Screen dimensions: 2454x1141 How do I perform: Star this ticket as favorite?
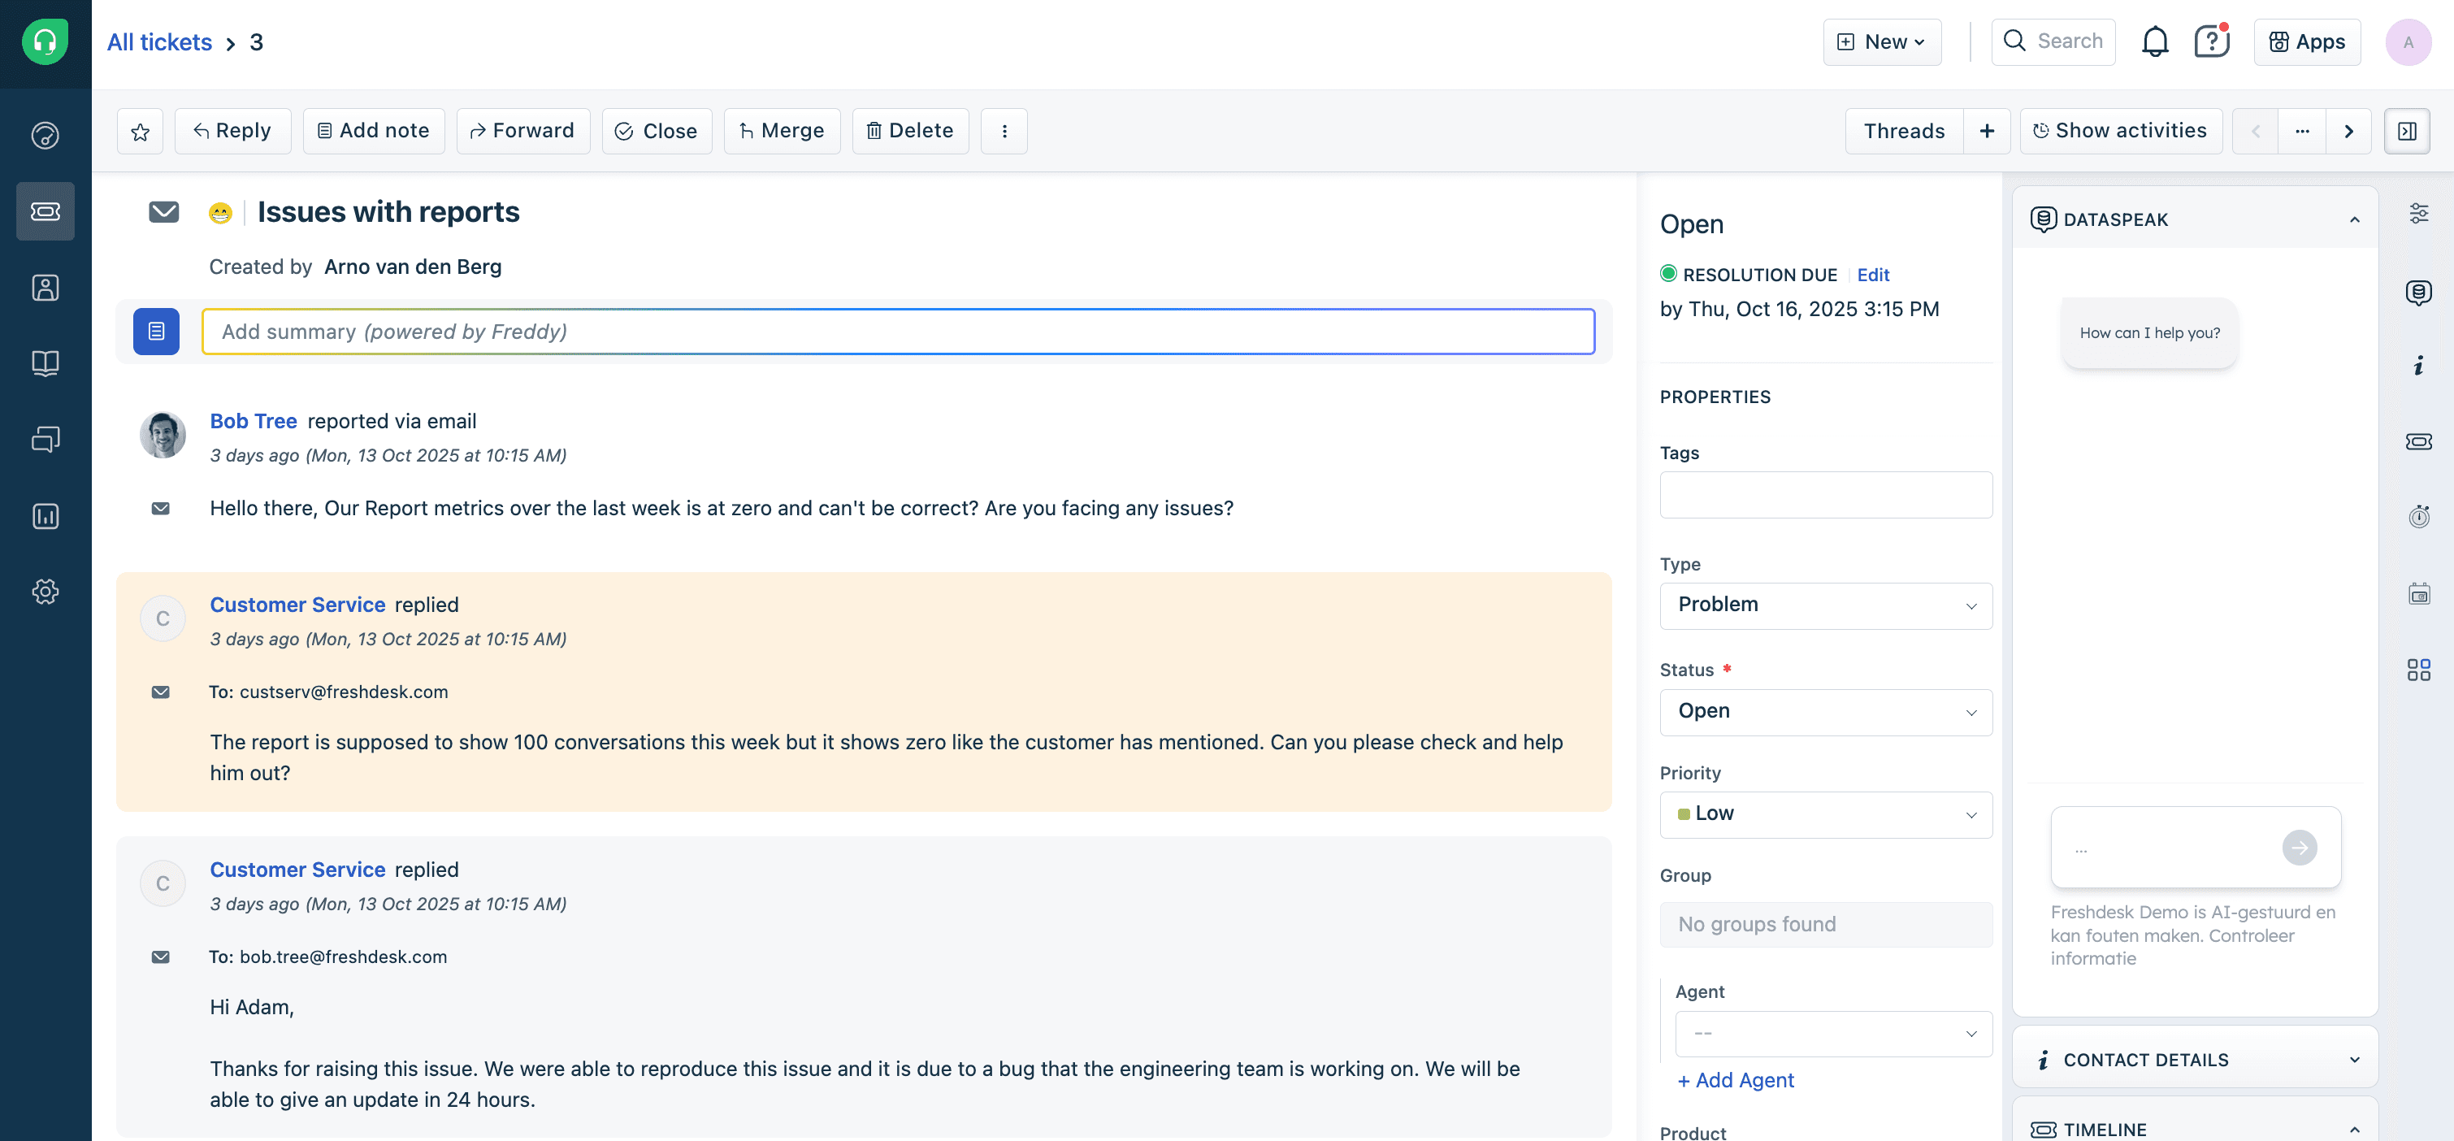point(139,131)
